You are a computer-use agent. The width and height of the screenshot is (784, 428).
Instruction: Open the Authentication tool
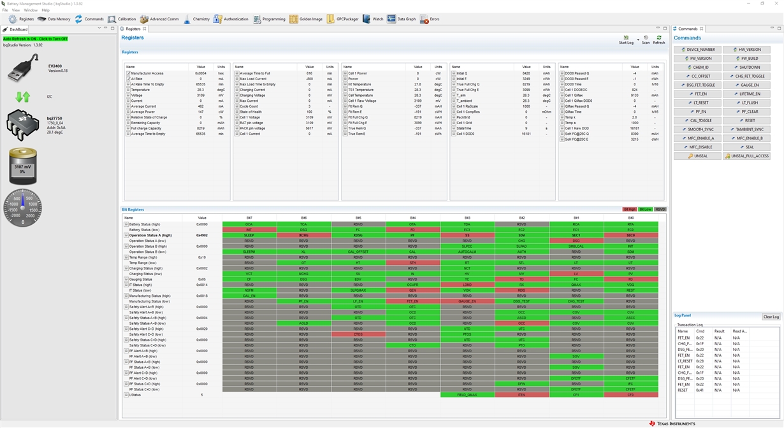(x=231, y=19)
